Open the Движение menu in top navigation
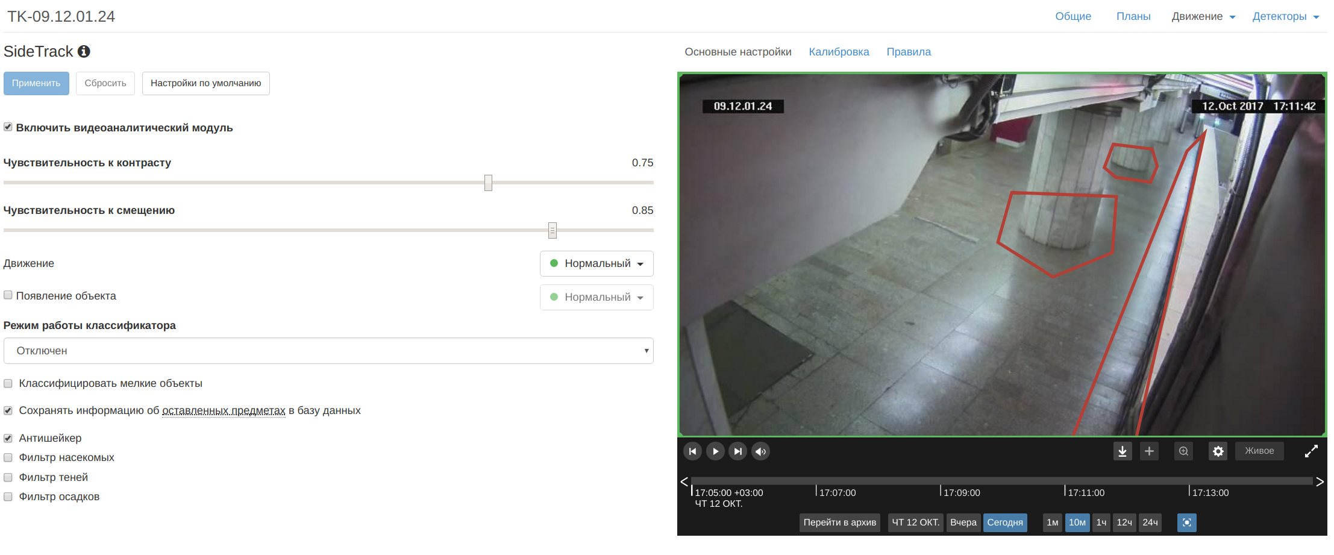 [x=1203, y=16]
